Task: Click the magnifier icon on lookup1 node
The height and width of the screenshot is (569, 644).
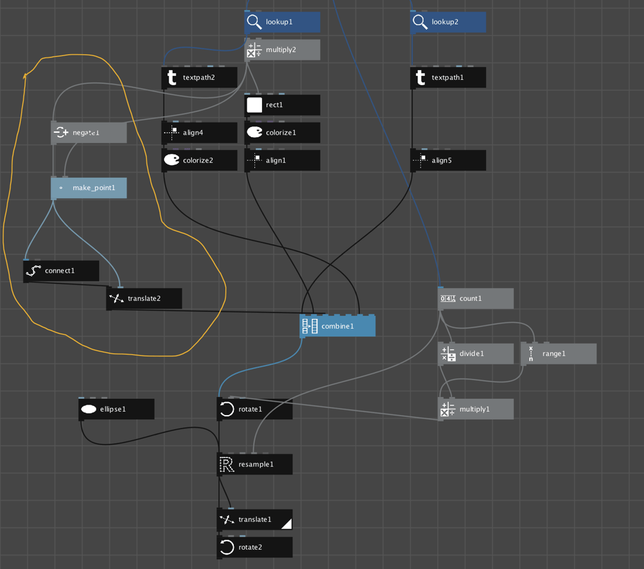Action: 254,22
